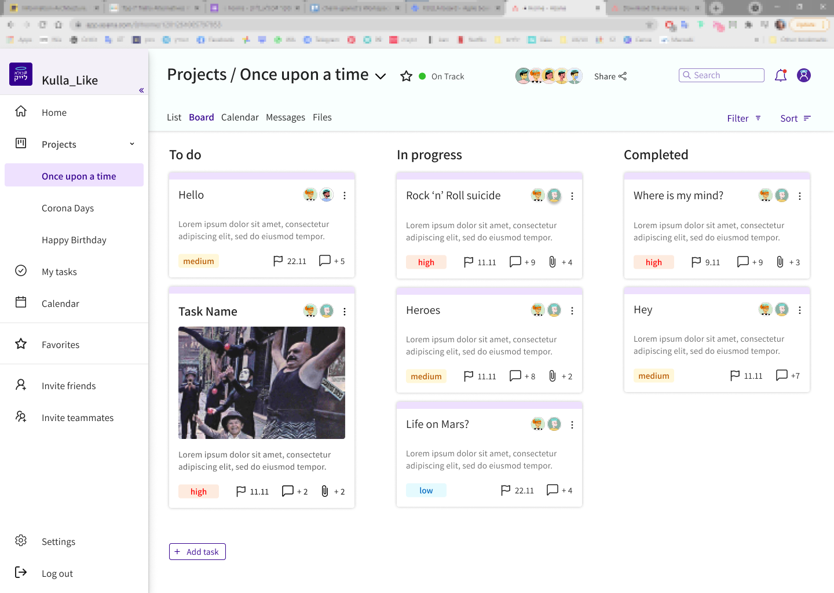Open Happy Birthday project
834x593 pixels.
[x=74, y=240]
